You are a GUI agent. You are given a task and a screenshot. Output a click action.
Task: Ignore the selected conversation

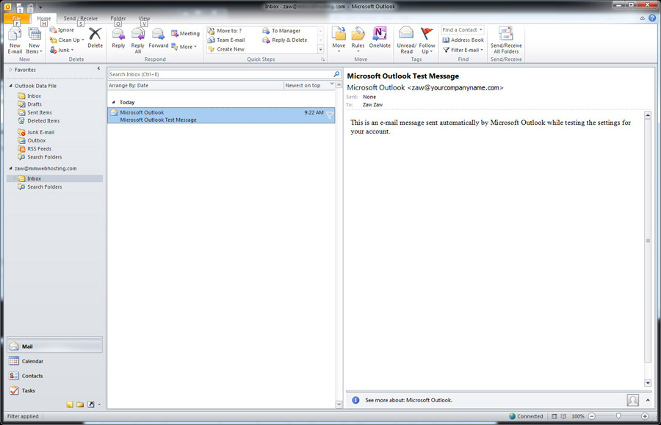coord(62,30)
